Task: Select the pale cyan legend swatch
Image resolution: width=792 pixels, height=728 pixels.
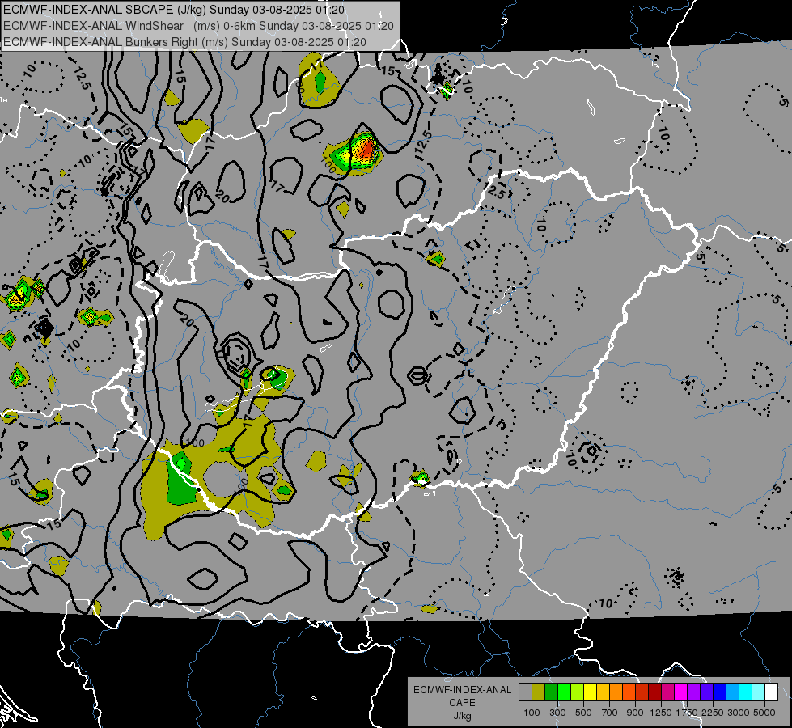Action: click(x=759, y=692)
